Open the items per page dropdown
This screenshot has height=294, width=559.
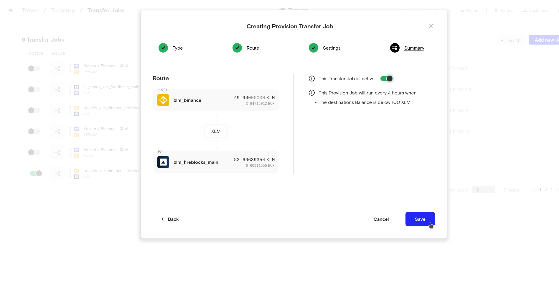point(483,190)
